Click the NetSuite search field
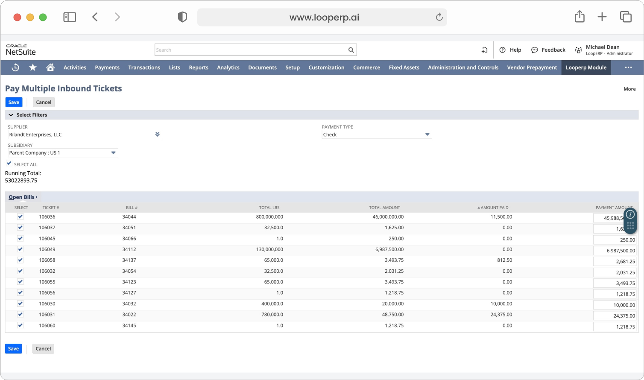 click(255, 50)
